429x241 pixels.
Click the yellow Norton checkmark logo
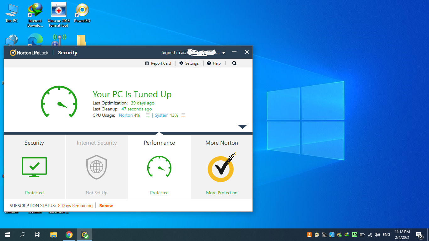tap(222, 168)
